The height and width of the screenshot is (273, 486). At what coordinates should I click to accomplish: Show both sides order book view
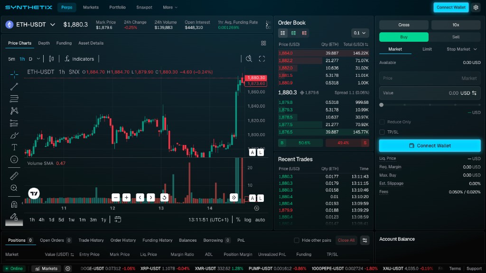tap(283, 33)
